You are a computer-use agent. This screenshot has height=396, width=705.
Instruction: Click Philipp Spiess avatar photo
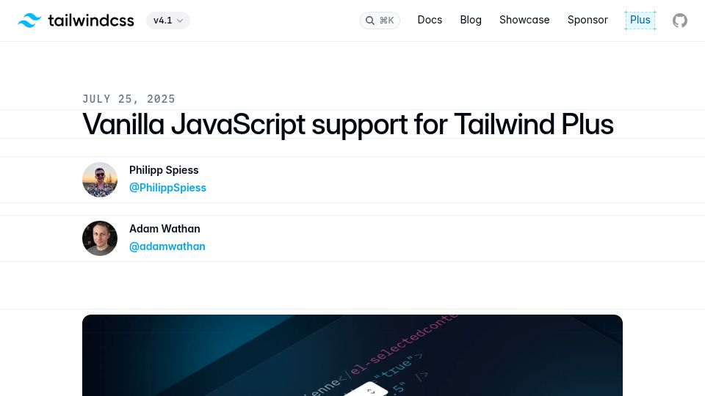[x=100, y=180]
